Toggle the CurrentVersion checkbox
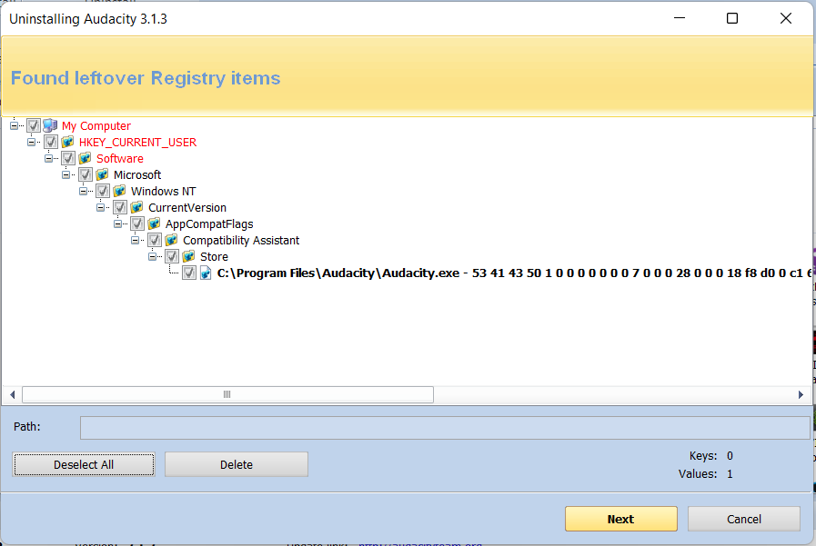Image resolution: width=816 pixels, height=546 pixels. pos(120,207)
